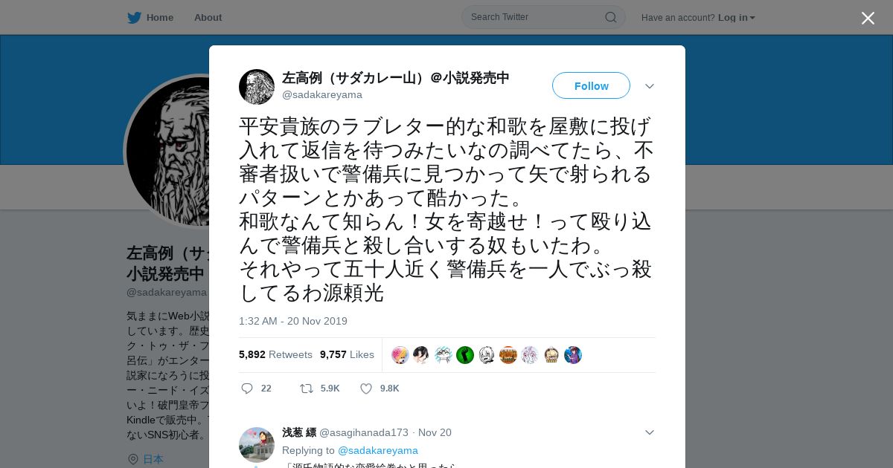Click the reply speech bubble icon

[247, 389]
